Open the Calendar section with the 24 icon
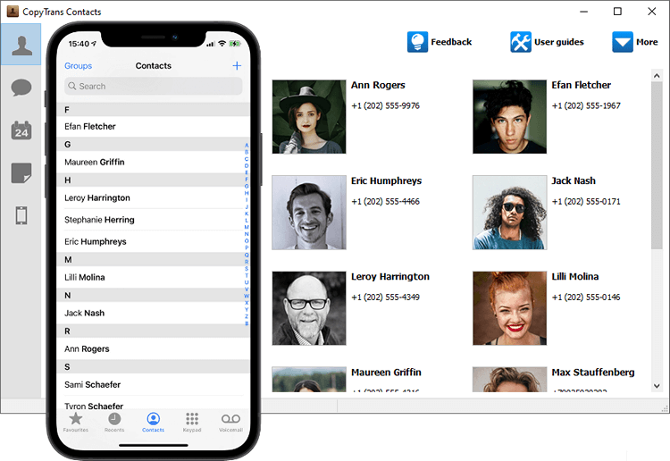670x461 pixels. [21, 130]
